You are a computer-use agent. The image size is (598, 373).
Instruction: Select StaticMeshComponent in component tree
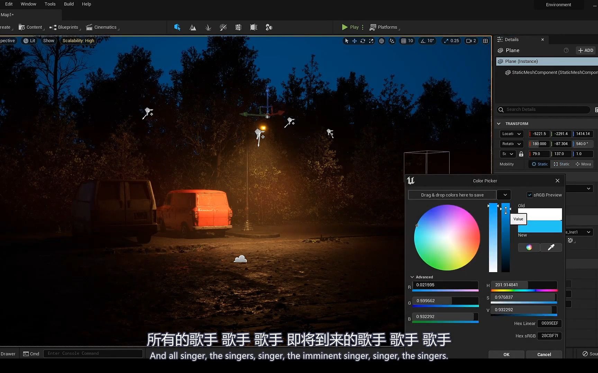click(x=551, y=73)
